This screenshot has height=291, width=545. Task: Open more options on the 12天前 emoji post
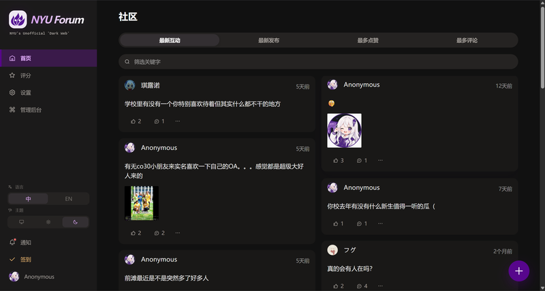380,160
